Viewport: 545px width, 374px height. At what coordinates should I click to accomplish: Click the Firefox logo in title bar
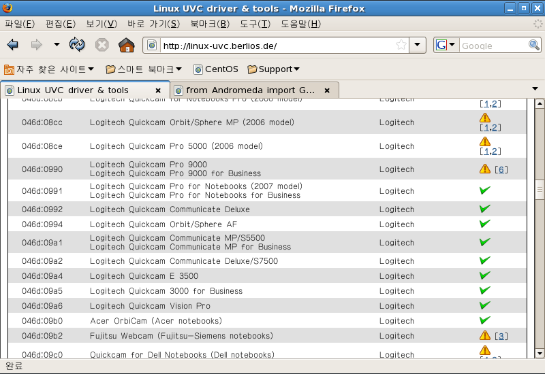pyautogui.click(x=7, y=7)
